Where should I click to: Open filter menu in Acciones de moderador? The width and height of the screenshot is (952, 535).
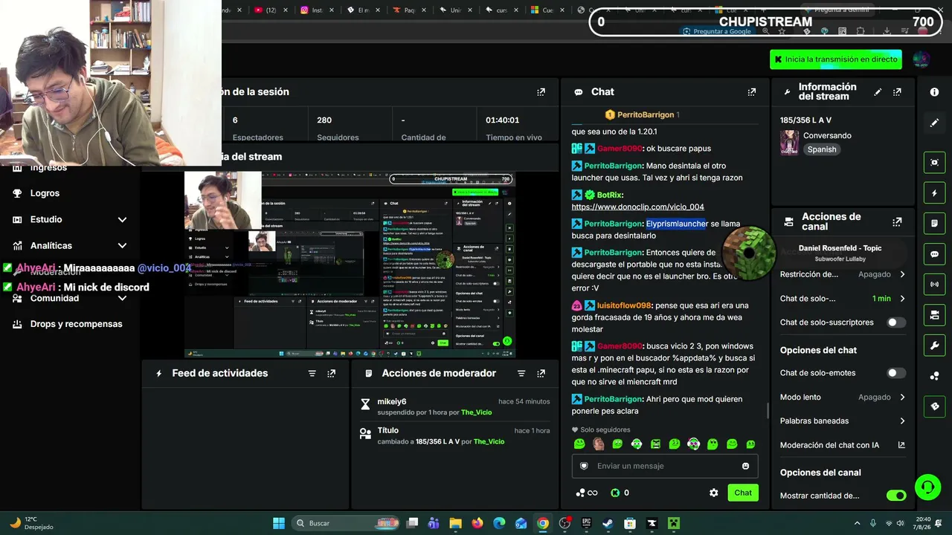[521, 374]
